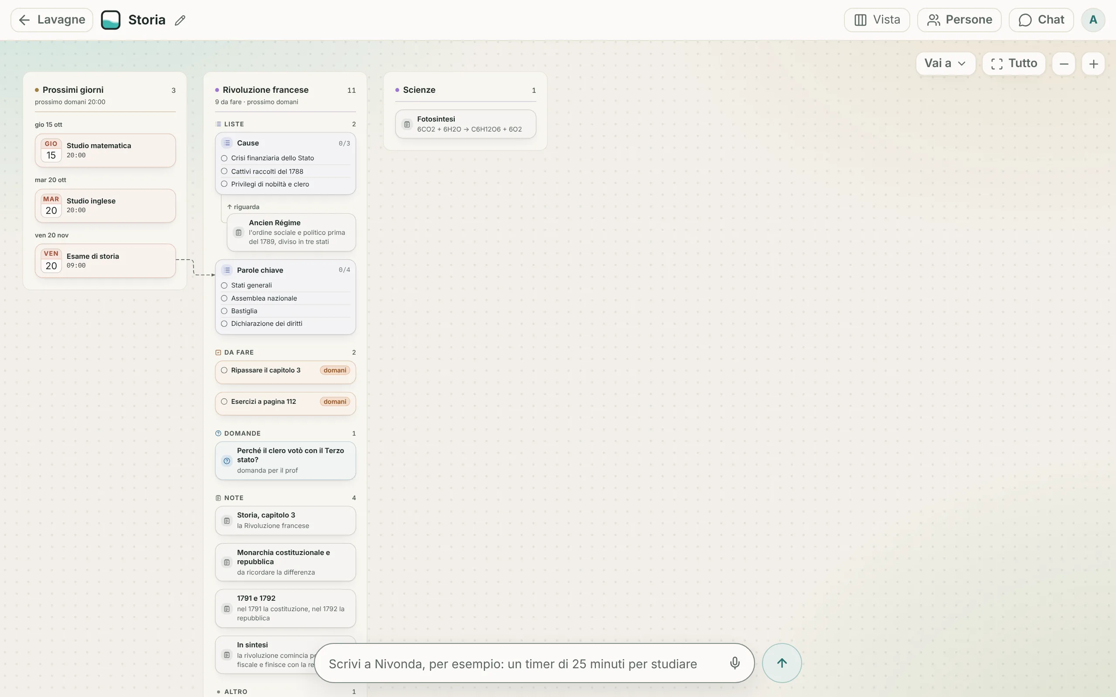Open the Vista menu
Image resolution: width=1116 pixels, height=697 pixels.
[877, 20]
